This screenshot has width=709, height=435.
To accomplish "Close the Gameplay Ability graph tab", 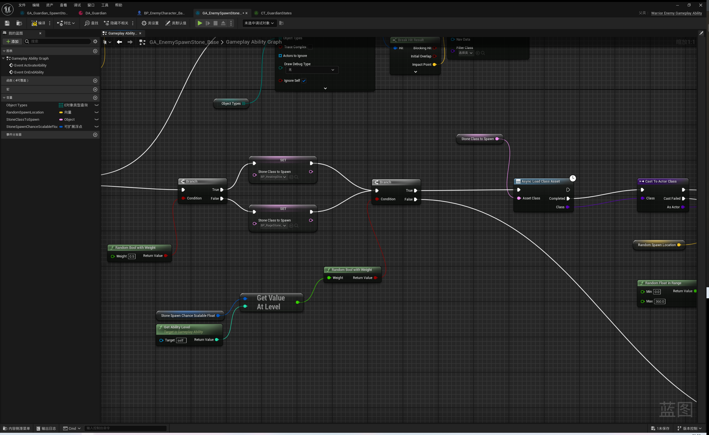I will coord(140,33).
